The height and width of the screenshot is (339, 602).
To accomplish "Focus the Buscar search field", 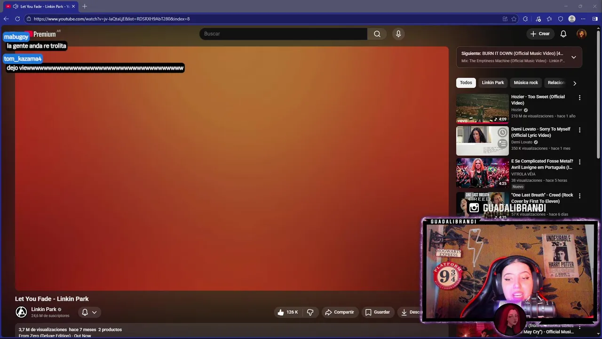I will pos(283,34).
